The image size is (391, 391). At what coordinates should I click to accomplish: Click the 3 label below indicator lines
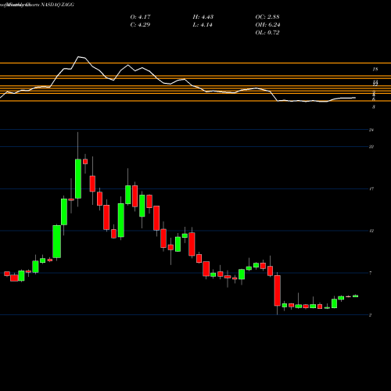tap(374, 107)
